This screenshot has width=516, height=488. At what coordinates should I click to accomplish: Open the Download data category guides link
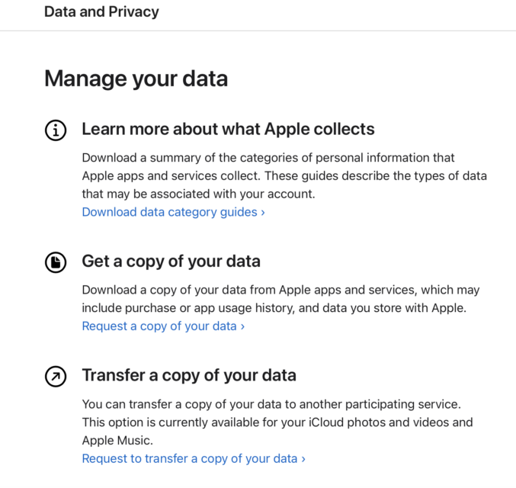(x=174, y=212)
